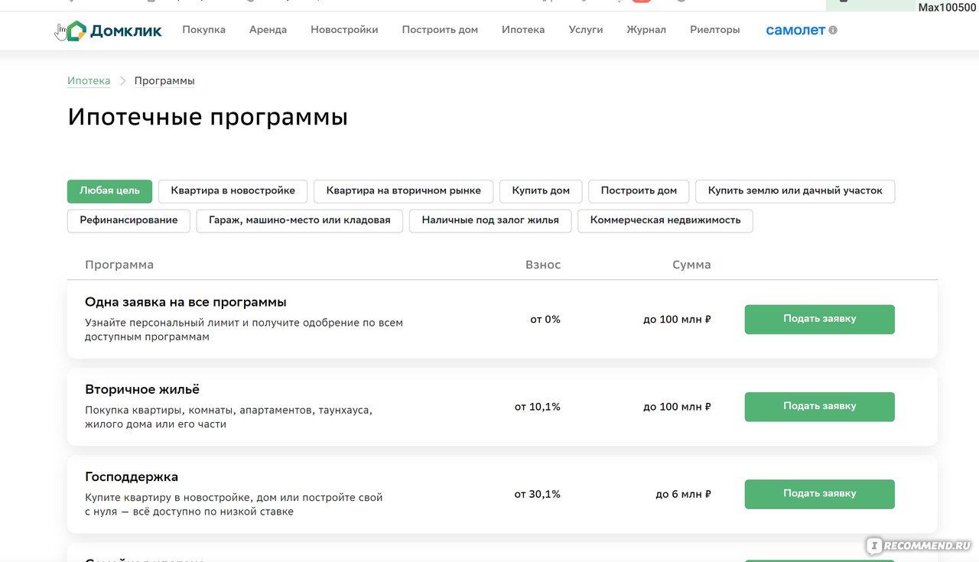Viewport: 979px width, 562px height.
Task: Open the Покупка menu item
Action: click(x=203, y=30)
